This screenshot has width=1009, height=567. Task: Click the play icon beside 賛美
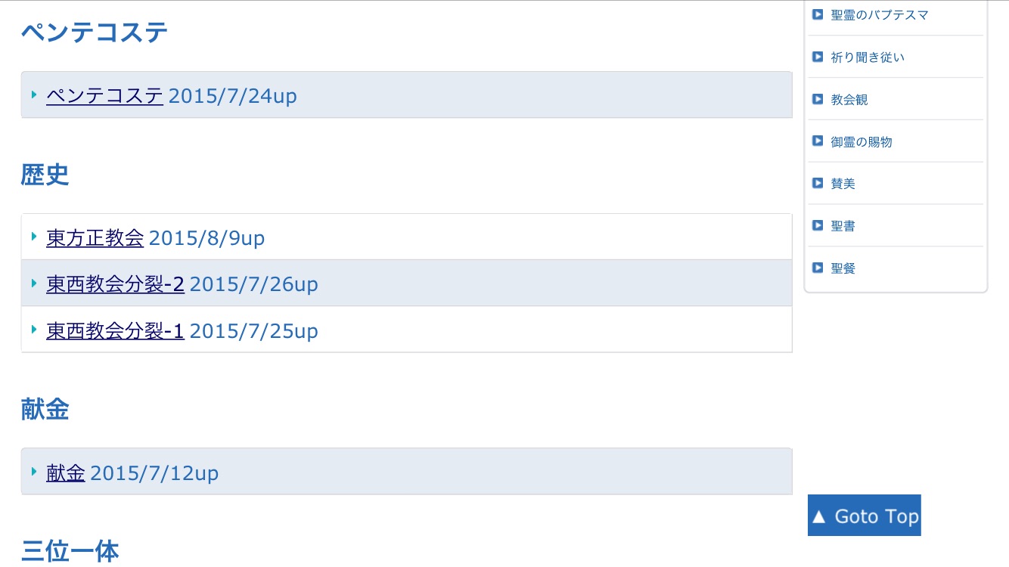click(817, 183)
